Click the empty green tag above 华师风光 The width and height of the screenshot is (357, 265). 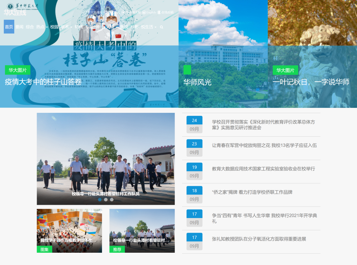pos(187,70)
